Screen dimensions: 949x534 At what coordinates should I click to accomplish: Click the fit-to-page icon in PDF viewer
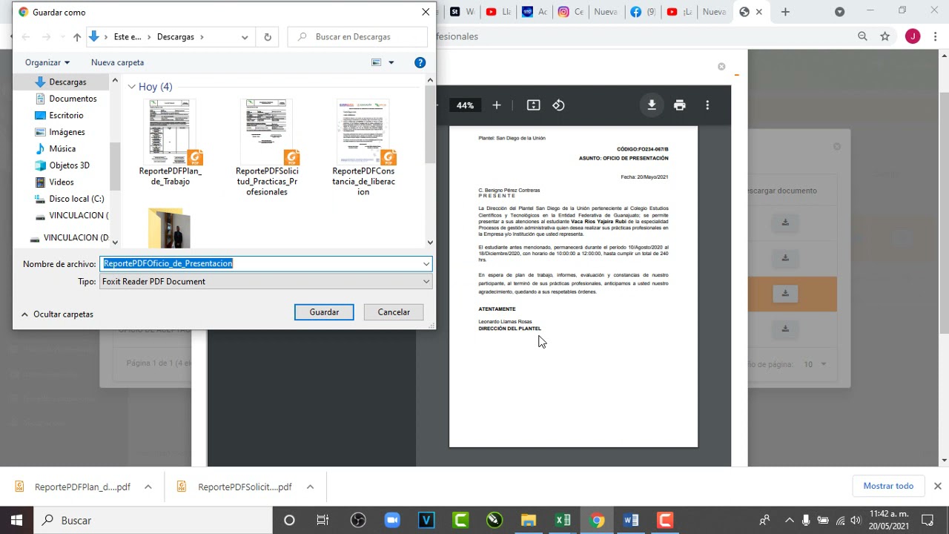pyautogui.click(x=533, y=105)
